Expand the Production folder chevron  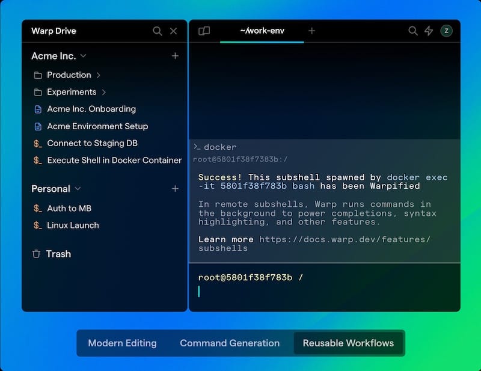(x=98, y=75)
